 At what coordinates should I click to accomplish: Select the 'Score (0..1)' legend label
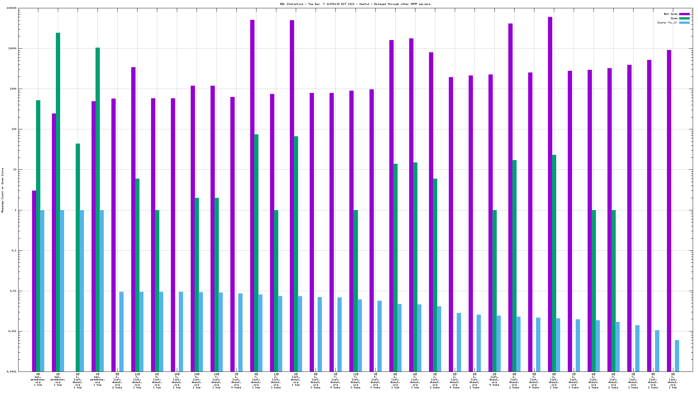pos(667,22)
